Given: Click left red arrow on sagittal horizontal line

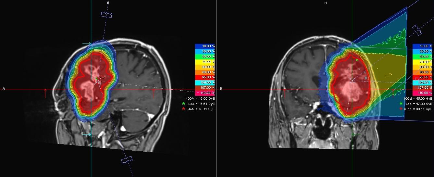Looking at the screenshot, I should tap(45, 93).
